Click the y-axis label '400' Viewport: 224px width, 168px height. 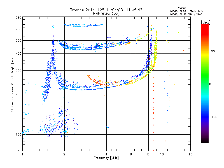[x=18, y=53]
